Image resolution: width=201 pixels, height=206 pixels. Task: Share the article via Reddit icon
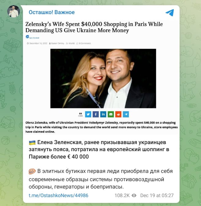118,114
